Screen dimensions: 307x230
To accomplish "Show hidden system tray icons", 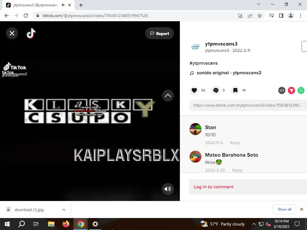I will (x=254, y=224).
